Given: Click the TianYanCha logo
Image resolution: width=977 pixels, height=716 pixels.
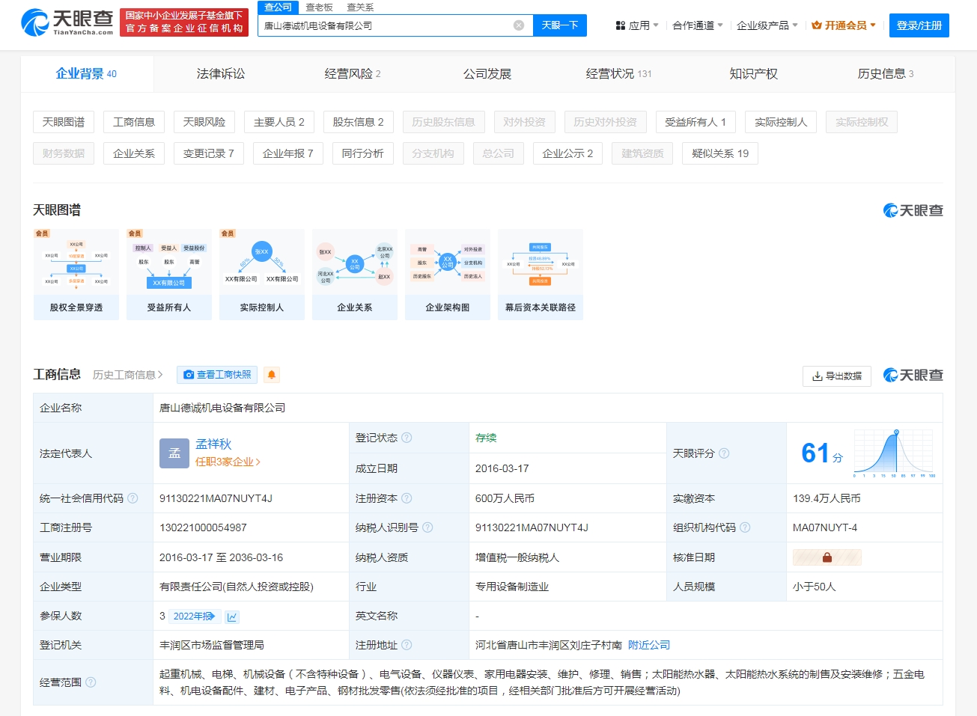Looking at the screenshot, I should click(67, 22).
